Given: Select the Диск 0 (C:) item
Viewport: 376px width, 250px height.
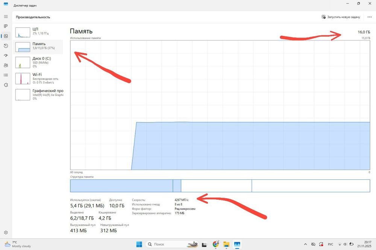Looking at the screenshot, I should (x=38, y=62).
